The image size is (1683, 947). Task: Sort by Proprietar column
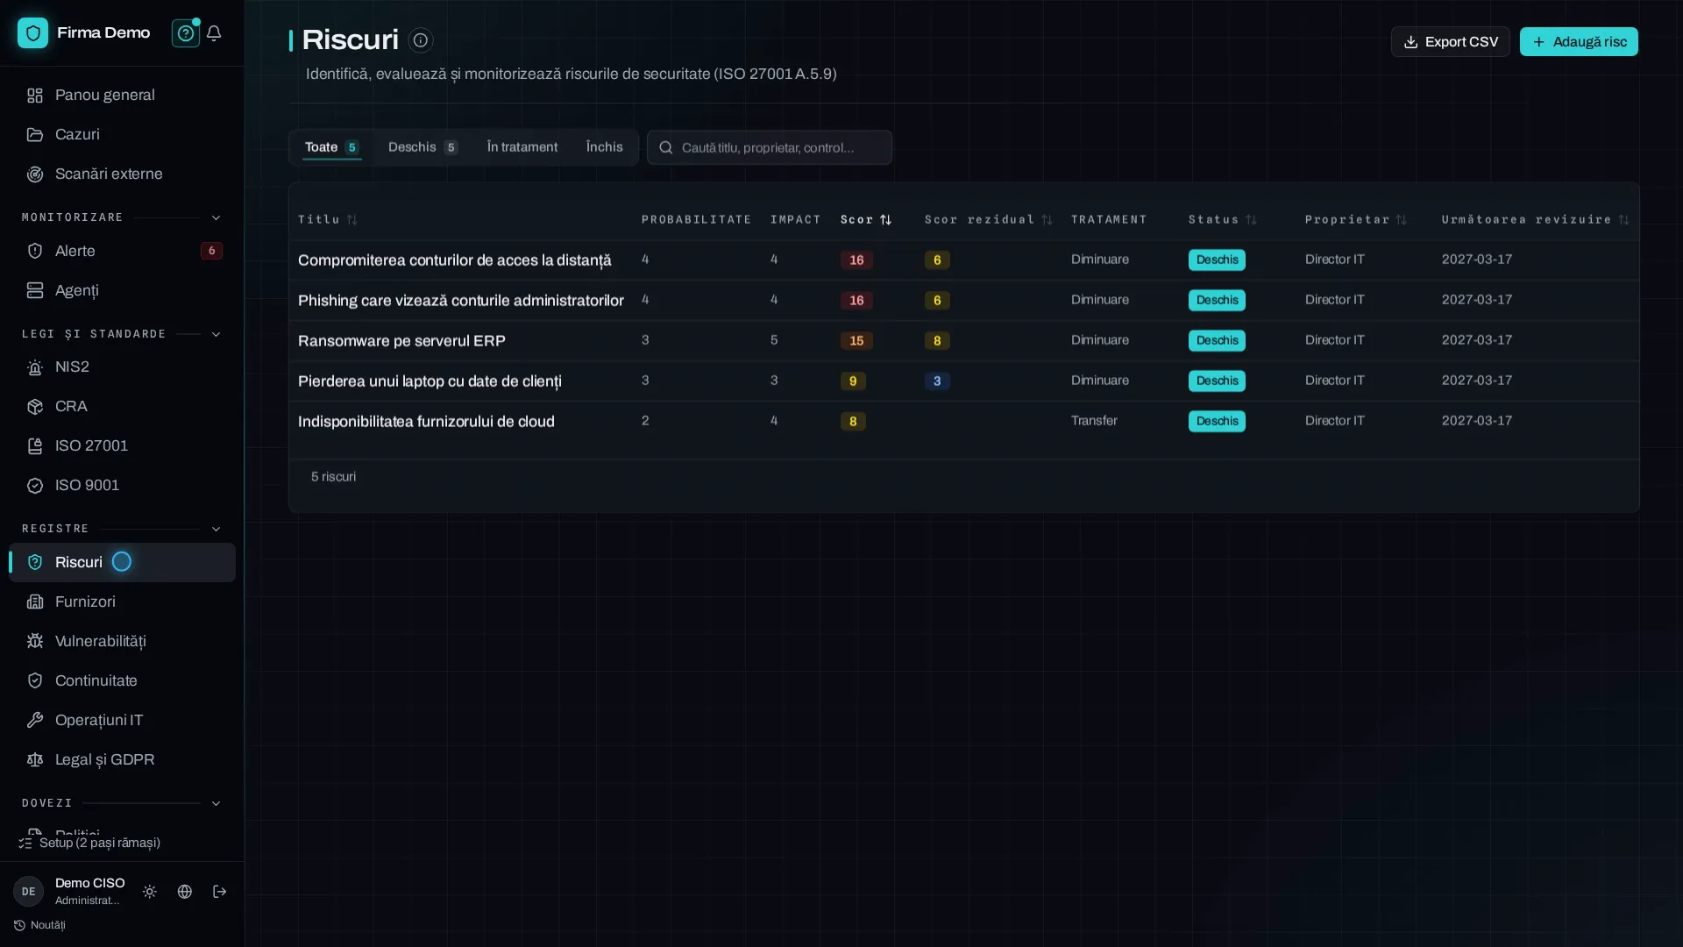point(1356,220)
